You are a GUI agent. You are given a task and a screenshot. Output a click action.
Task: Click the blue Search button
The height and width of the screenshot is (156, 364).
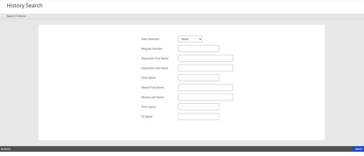359,149
